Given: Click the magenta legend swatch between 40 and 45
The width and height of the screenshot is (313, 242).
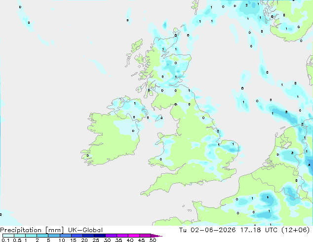Looking at the screenshot, I should (134, 236).
